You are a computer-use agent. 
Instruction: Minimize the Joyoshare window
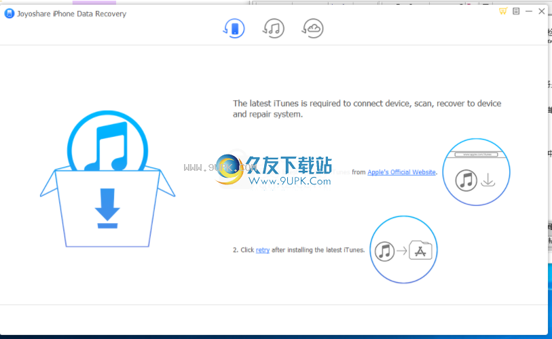[x=529, y=12]
